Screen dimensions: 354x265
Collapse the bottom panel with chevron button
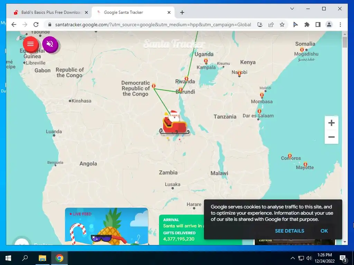pyautogui.click(x=22, y=243)
